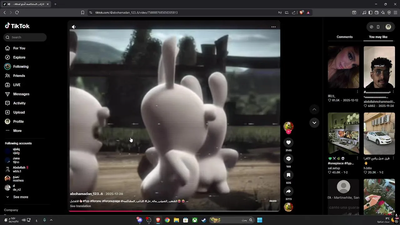Click the TikTok search field
Image resolution: width=400 pixels, height=225 pixels.
tap(25, 37)
